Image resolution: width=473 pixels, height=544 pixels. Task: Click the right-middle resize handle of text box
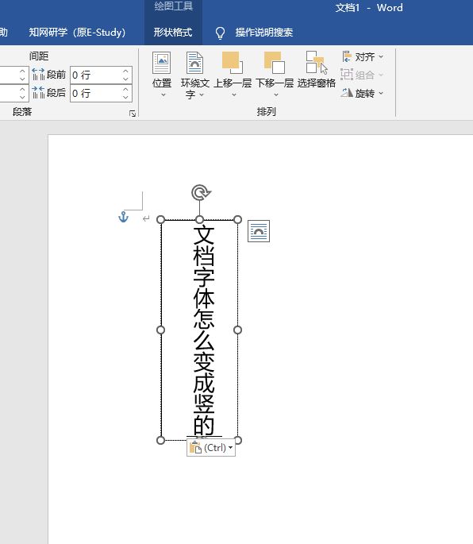(237, 330)
